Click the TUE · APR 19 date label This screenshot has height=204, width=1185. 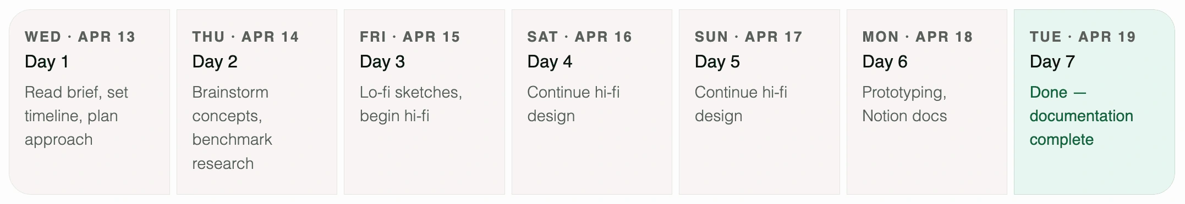click(x=1083, y=37)
